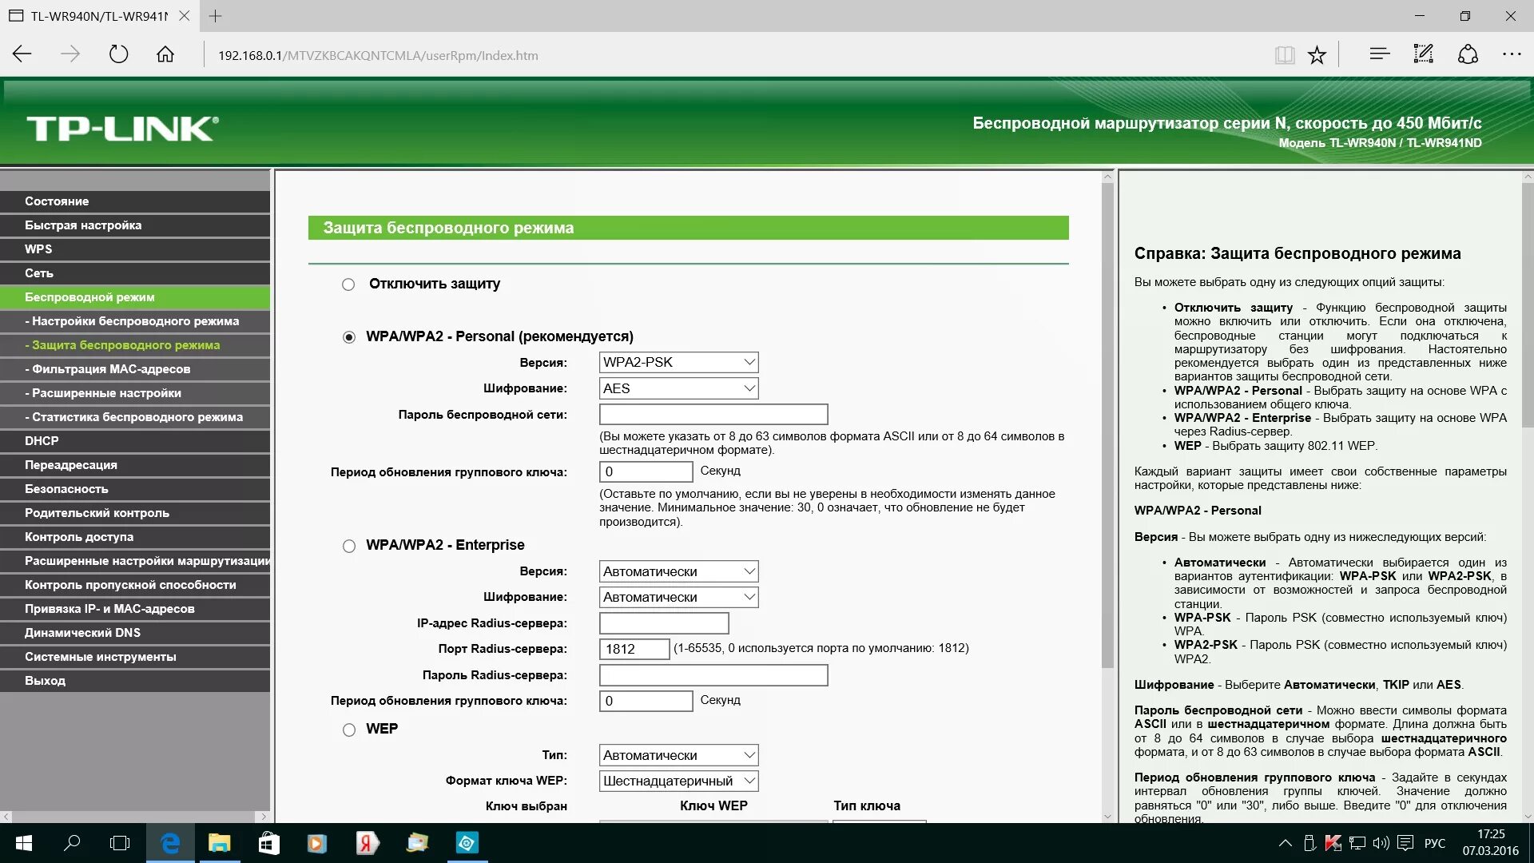Click the Edge share icon

pos(1468,54)
